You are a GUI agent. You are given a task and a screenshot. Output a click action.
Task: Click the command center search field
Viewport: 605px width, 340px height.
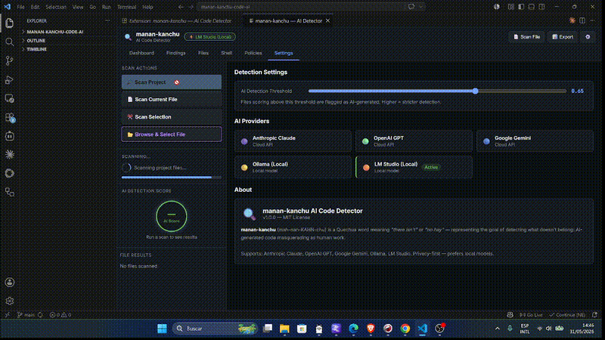[x=302, y=7]
